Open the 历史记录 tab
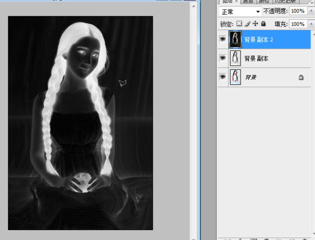The width and height of the screenshot is (315, 240). pyautogui.click(x=285, y=2)
